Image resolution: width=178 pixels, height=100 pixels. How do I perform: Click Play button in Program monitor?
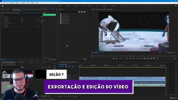pos(134,58)
